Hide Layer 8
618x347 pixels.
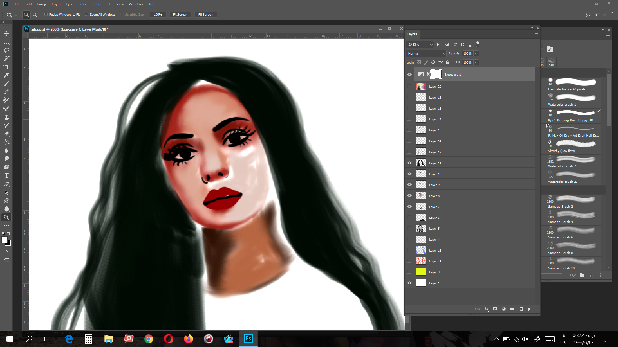409,196
